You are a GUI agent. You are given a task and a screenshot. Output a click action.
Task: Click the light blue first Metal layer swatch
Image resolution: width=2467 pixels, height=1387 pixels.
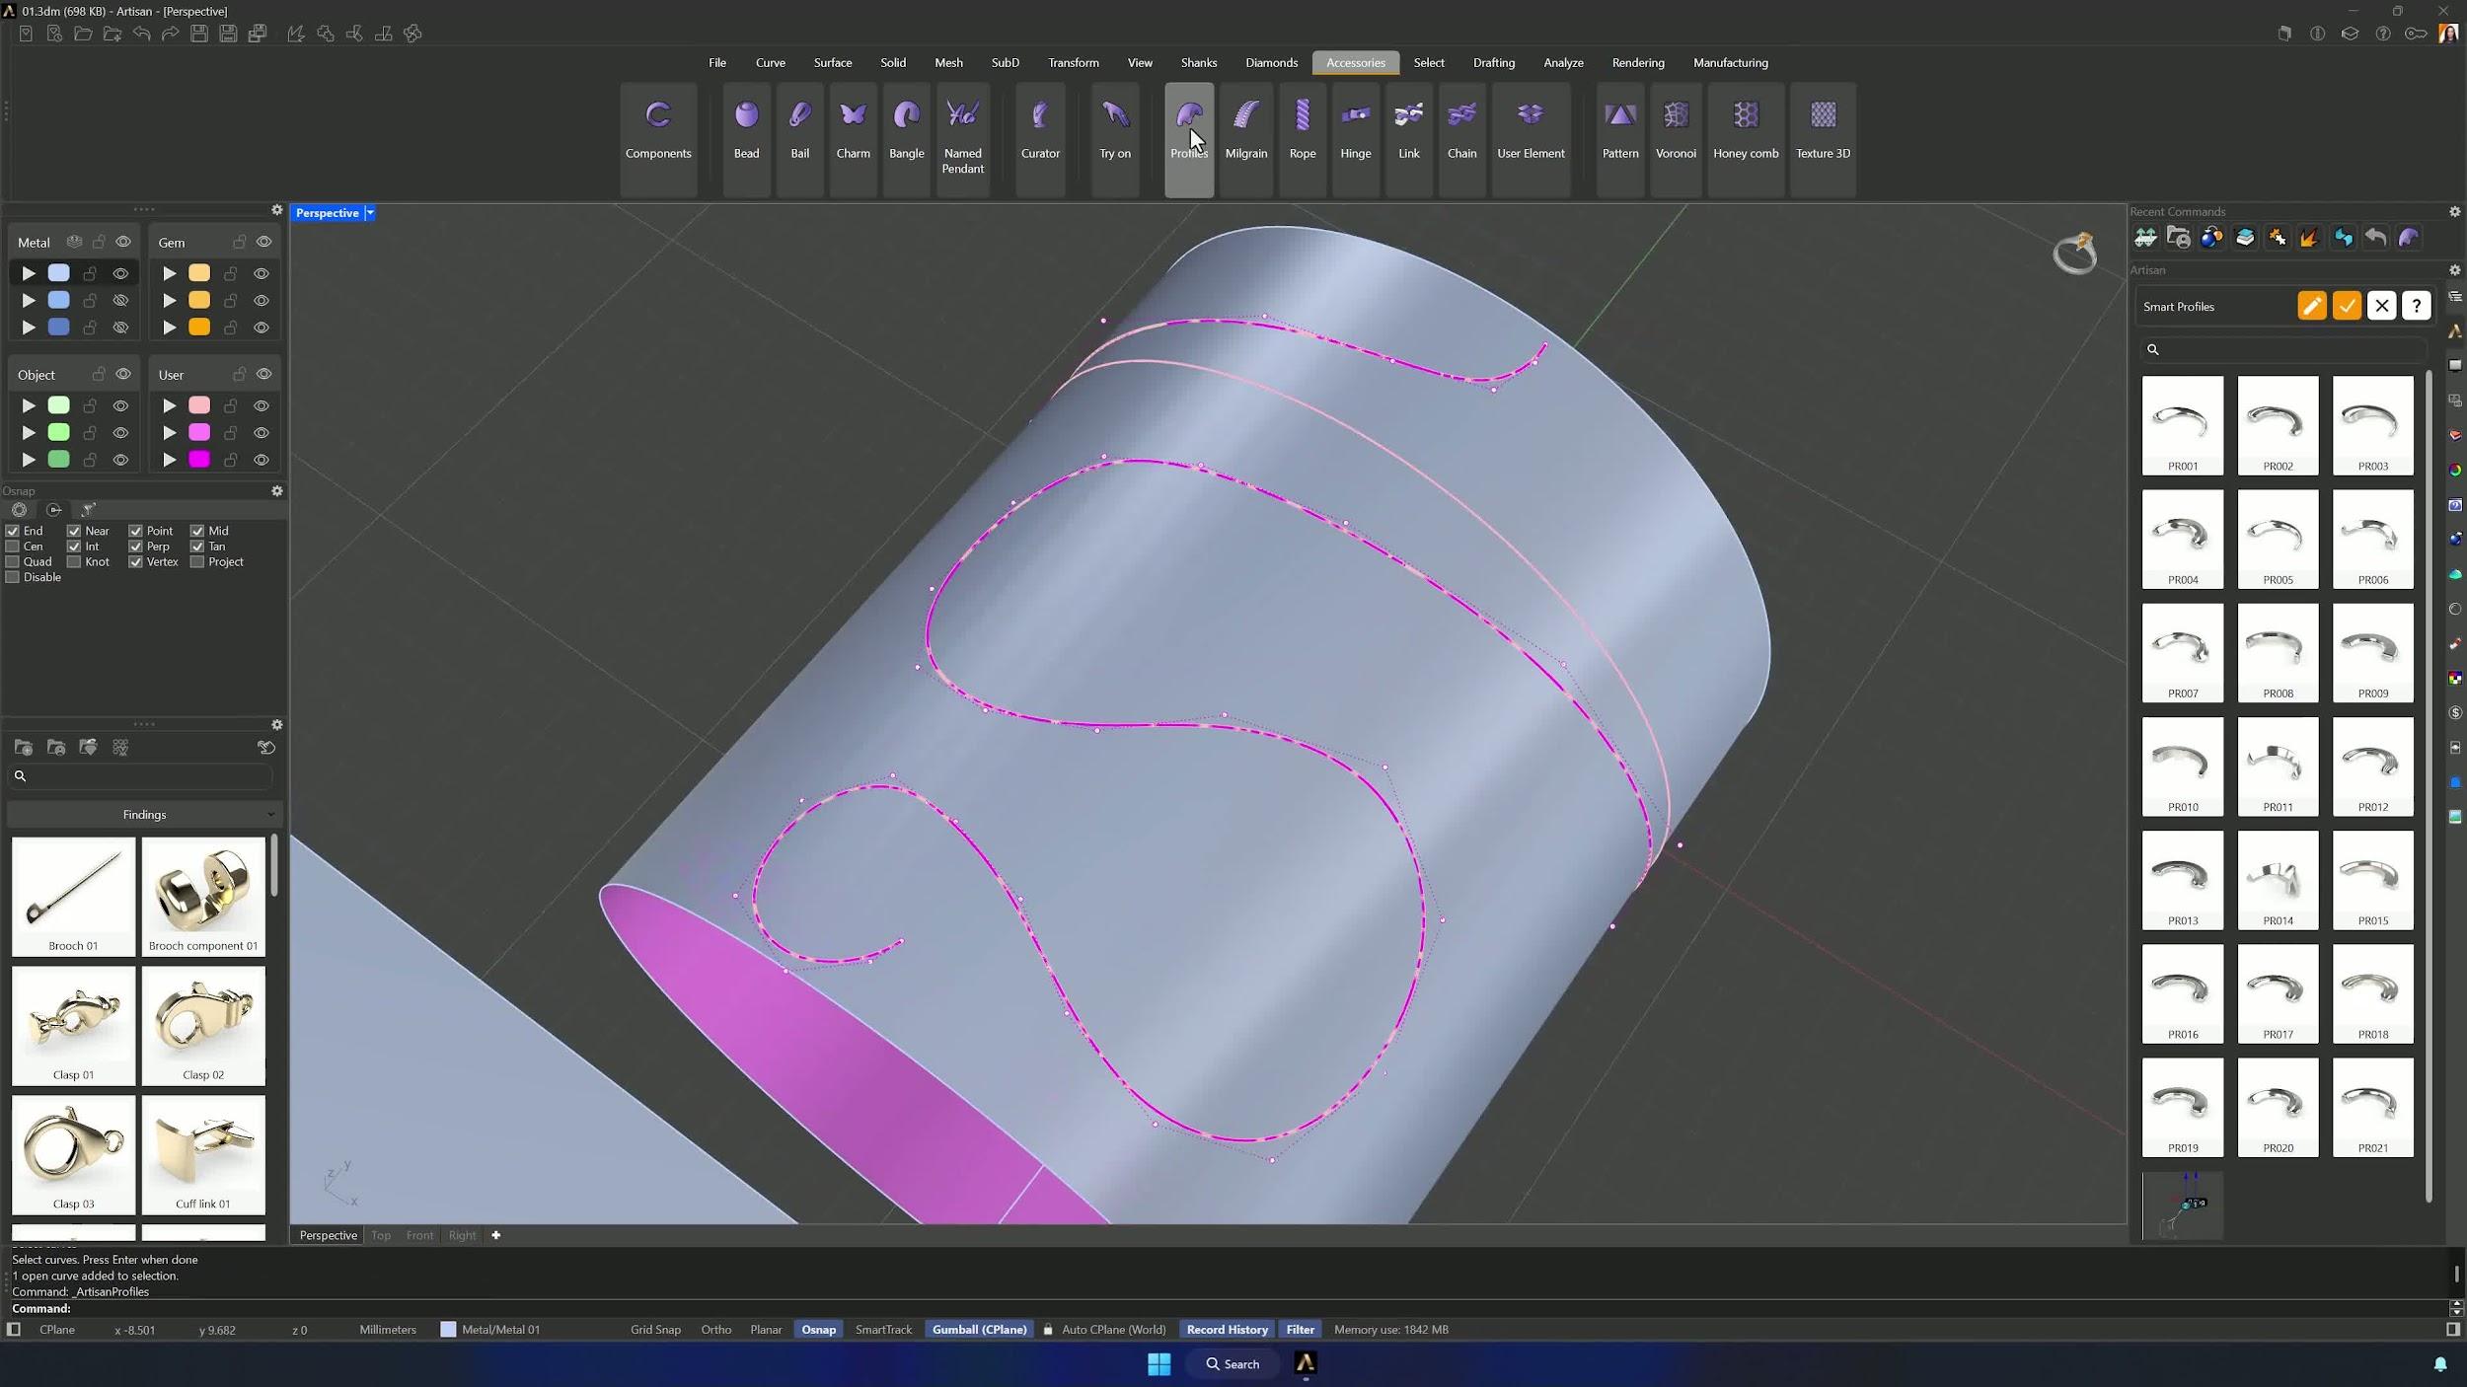(59, 273)
